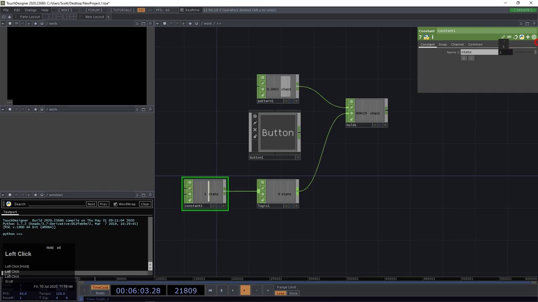This screenshot has width=538, height=302.
Task: Click the Python language icon in parameter header
Action: coord(522,37)
